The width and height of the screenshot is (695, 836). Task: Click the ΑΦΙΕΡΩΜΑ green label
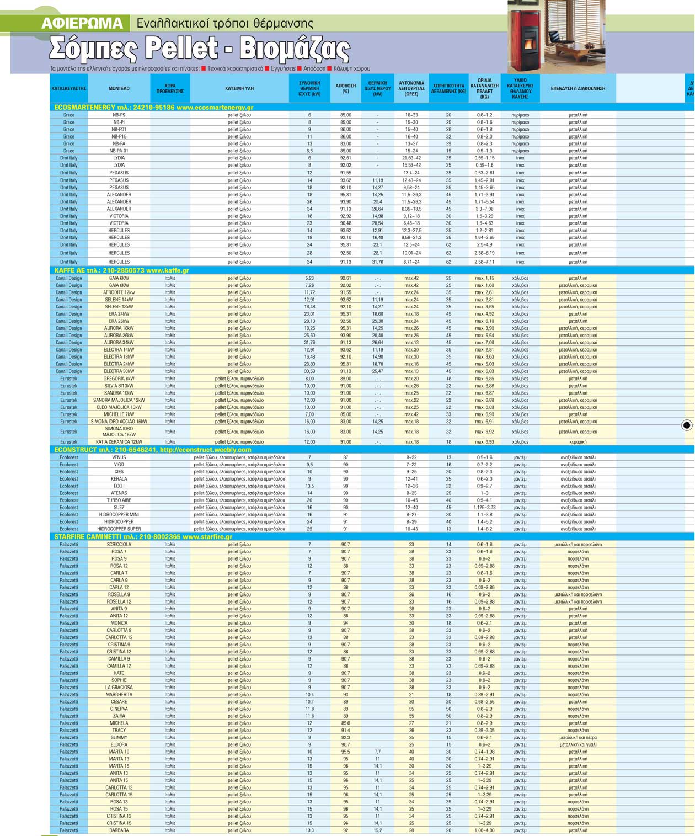click(x=82, y=23)
